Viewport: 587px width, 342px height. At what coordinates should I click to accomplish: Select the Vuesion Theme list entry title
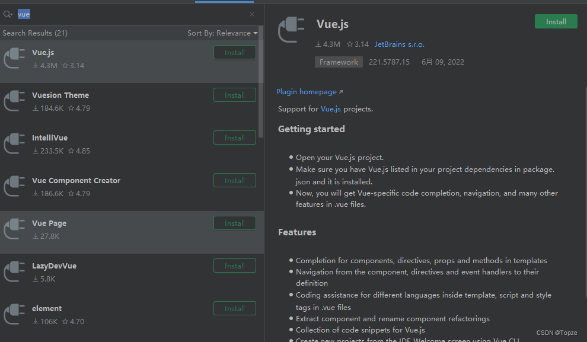point(60,95)
